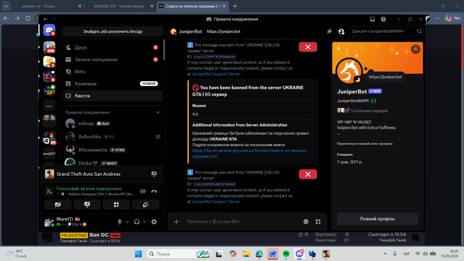Deafen headphones in user panel

click(x=137, y=222)
